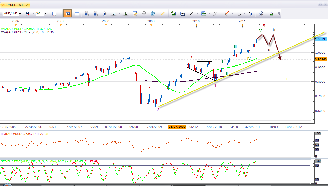Click the zoom out magnifier icon
Image resolution: width=328 pixels, height=186 pixels.
96,13
